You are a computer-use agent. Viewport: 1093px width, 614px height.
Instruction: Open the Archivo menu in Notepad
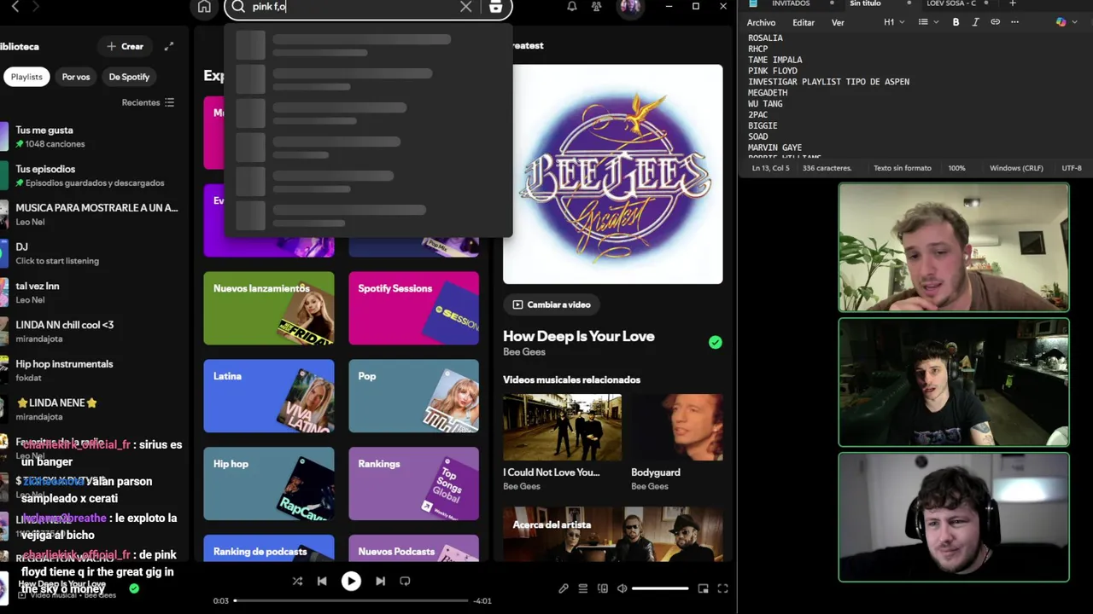[761, 23]
